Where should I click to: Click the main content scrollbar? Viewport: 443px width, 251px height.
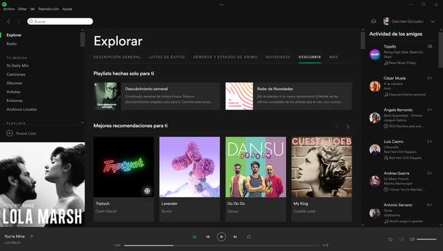(x=363, y=40)
